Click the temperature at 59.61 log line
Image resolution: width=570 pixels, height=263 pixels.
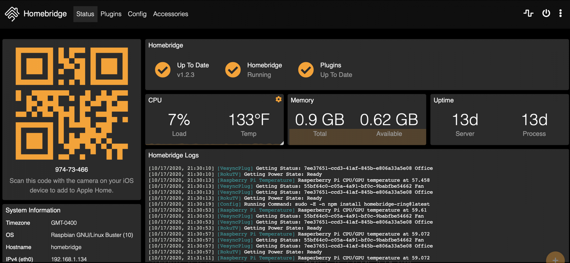point(288,210)
